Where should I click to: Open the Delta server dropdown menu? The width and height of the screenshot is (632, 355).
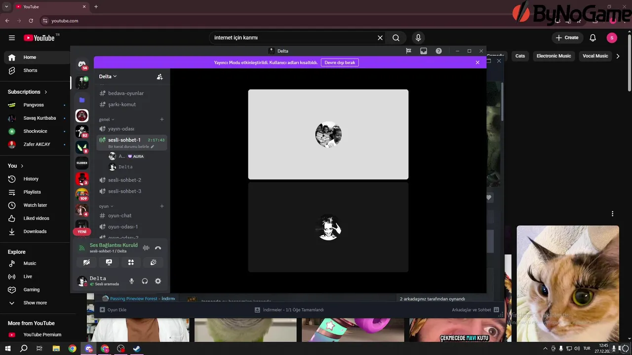[x=108, y=76]
